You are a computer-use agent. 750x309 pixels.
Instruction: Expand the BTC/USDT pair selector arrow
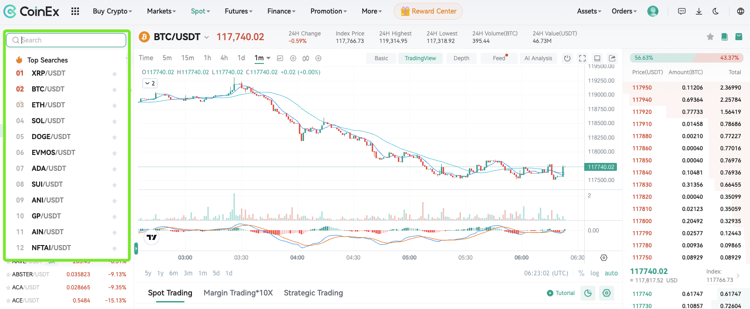pyautogui.click(x=206, y=37)
